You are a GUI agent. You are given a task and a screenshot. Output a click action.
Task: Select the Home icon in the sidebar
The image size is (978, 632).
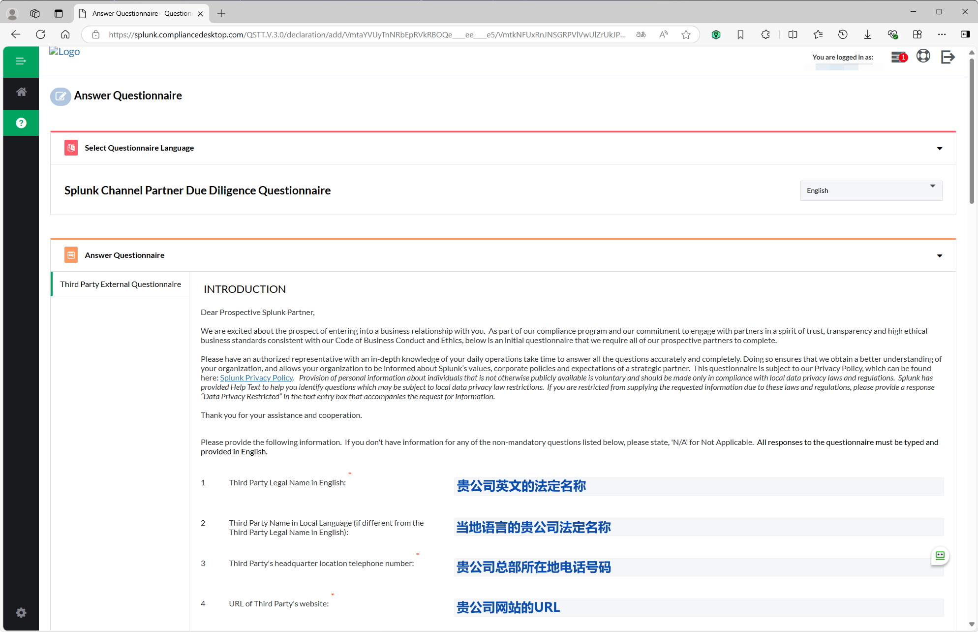point(21,92)
